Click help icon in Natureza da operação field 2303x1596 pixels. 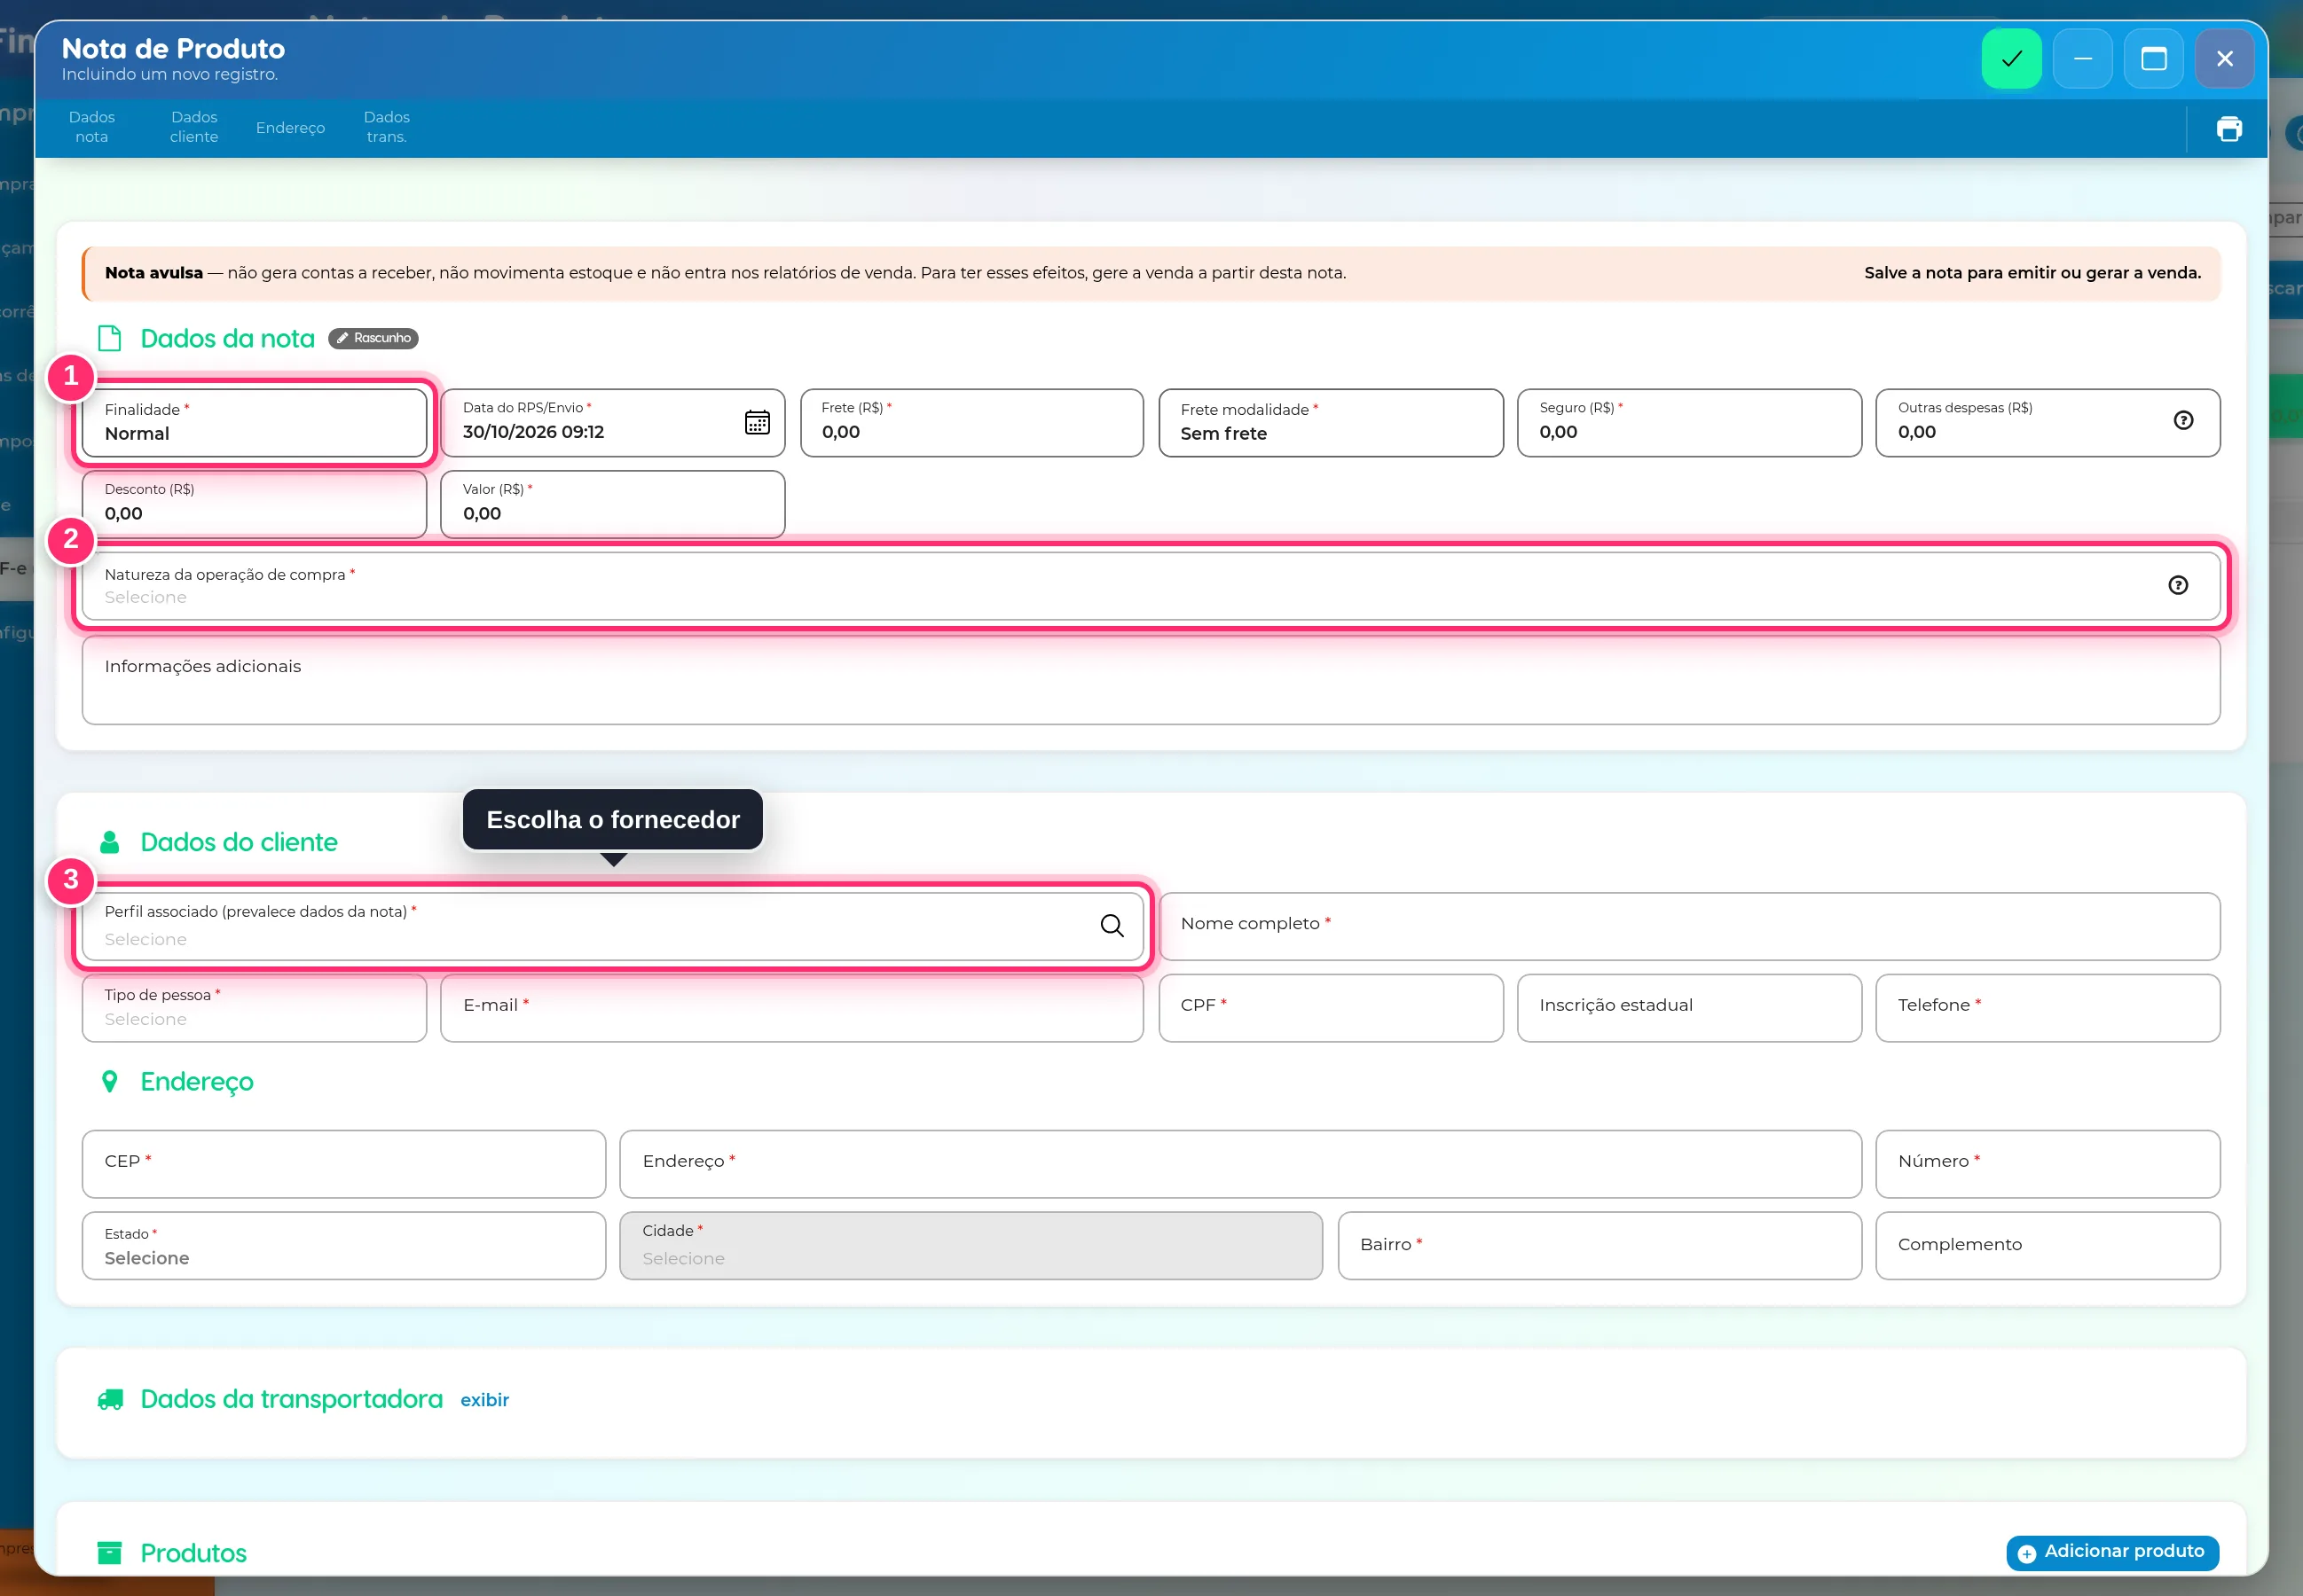coord(2178,585)
